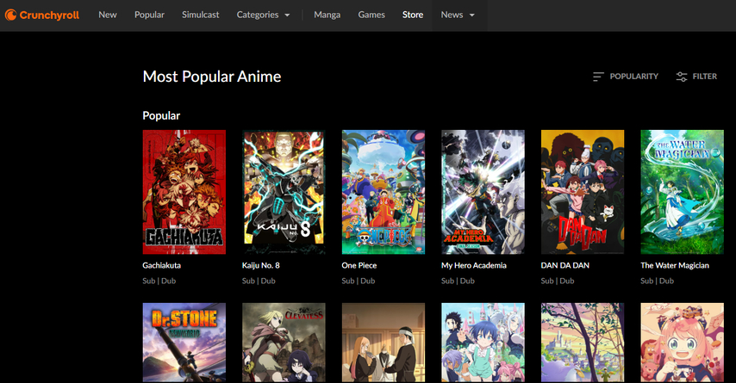The width and height of the screenshot is (736, 383).
Task: Open the Simulcast section
Action: coord(201,15)
